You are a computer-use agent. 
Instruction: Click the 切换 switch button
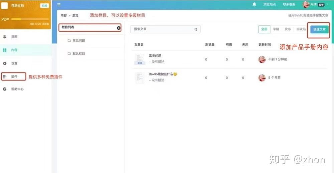point(44,6)
